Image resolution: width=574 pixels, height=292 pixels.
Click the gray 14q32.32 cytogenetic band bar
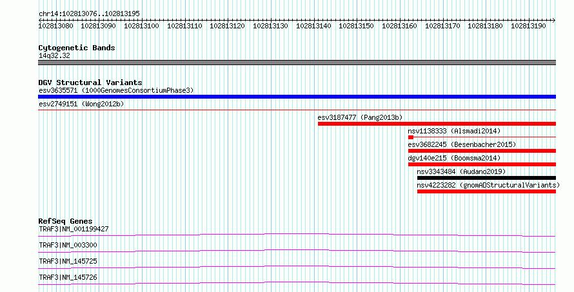297,63
